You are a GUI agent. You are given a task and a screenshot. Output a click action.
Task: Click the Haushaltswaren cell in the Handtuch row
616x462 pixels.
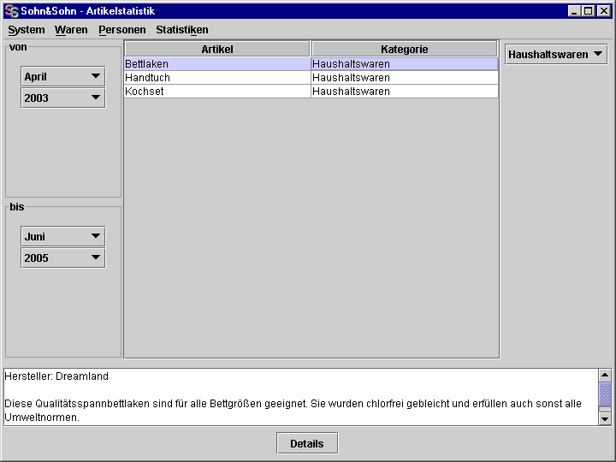click(x=405, y=77)
